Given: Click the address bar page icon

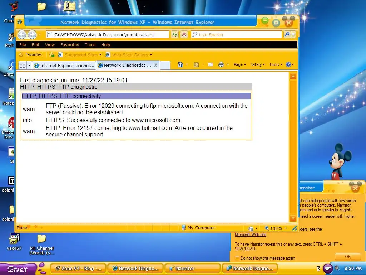Looking at the screenshot, I should [49, 35].
